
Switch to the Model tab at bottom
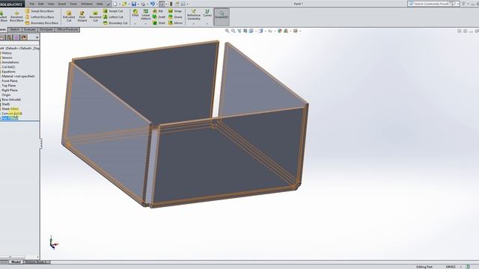tap(16, 262)
